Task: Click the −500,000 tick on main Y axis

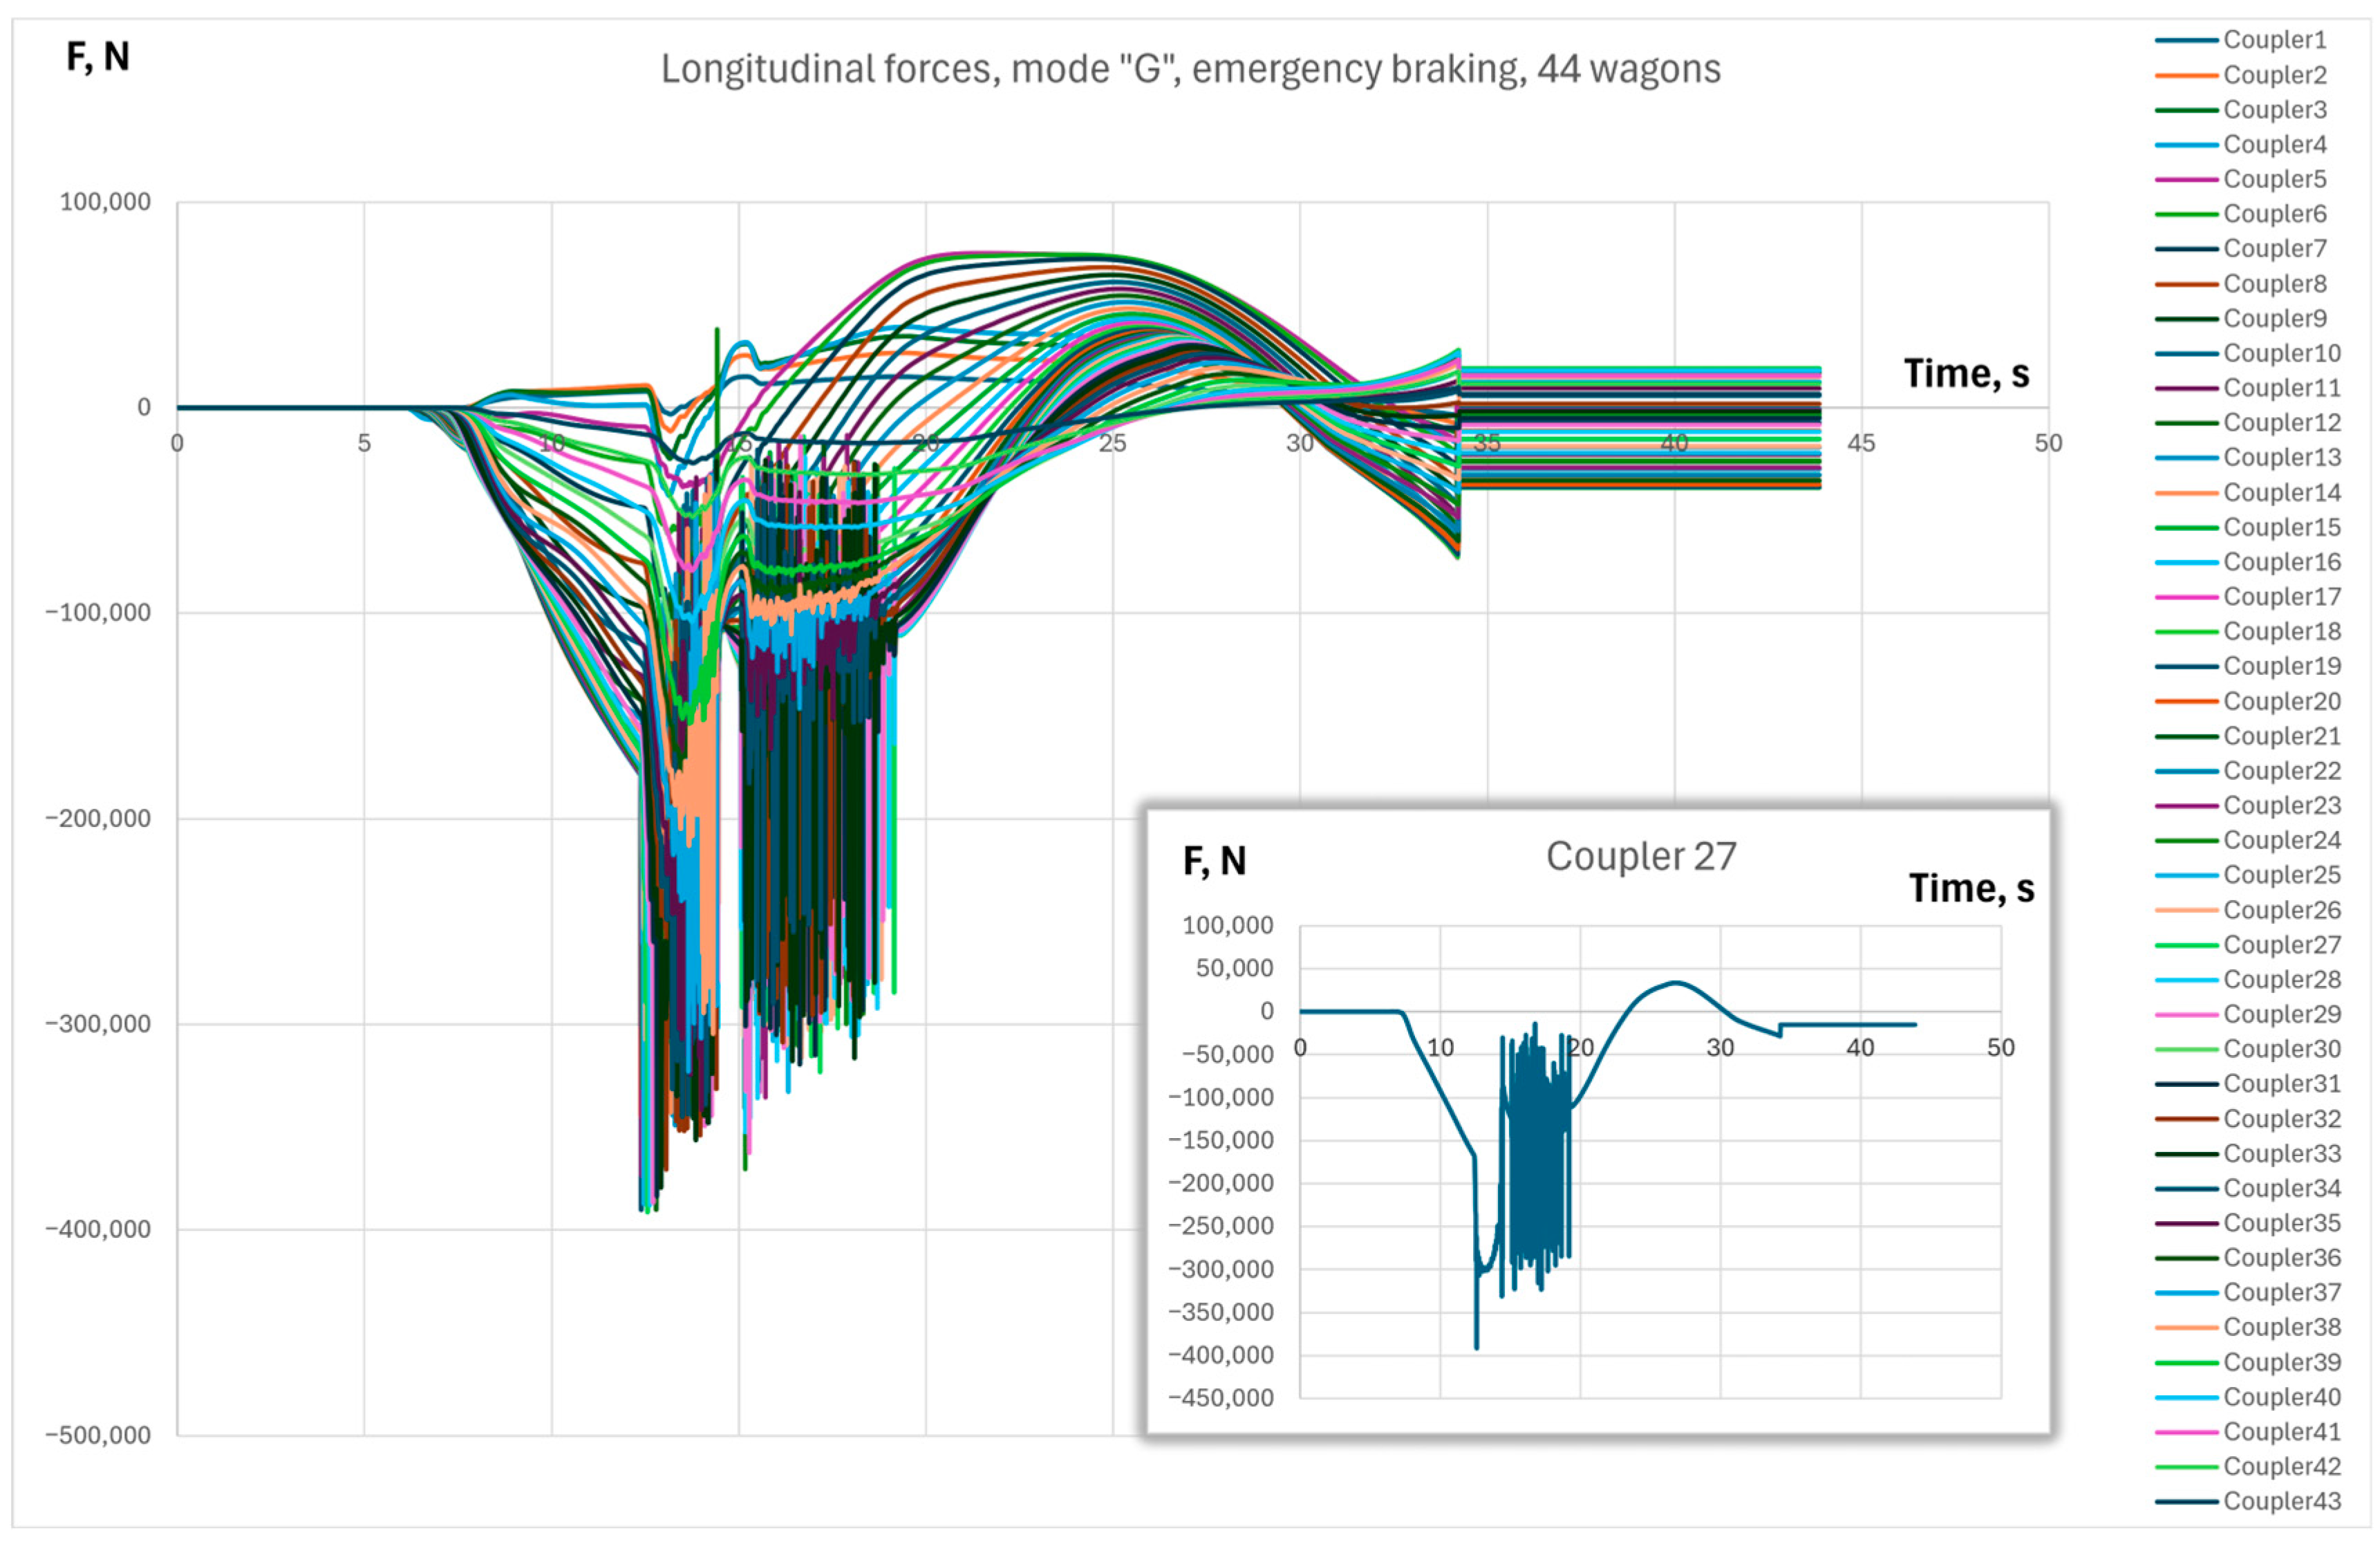Action: click(x=98, y=1435)
